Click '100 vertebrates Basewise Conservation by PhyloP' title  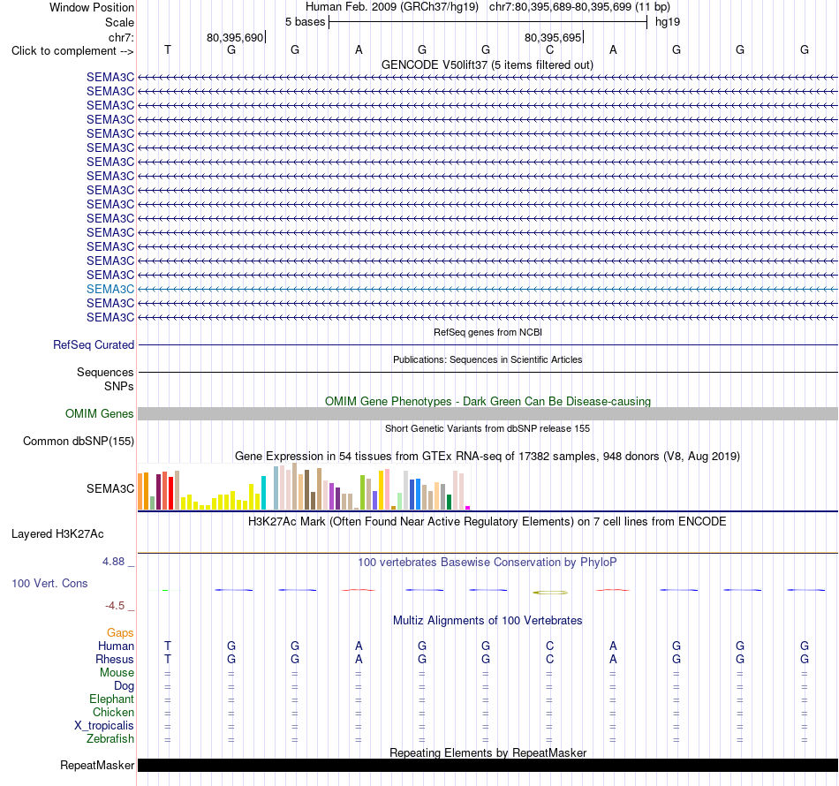pos(487,562)
